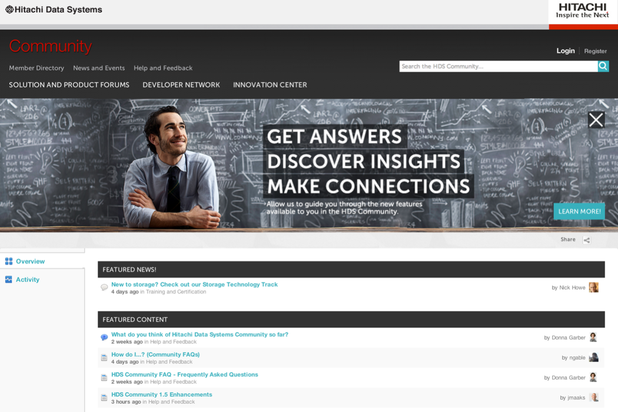Click the Featured Content header

pyautogui.click(x=351, y=320)
